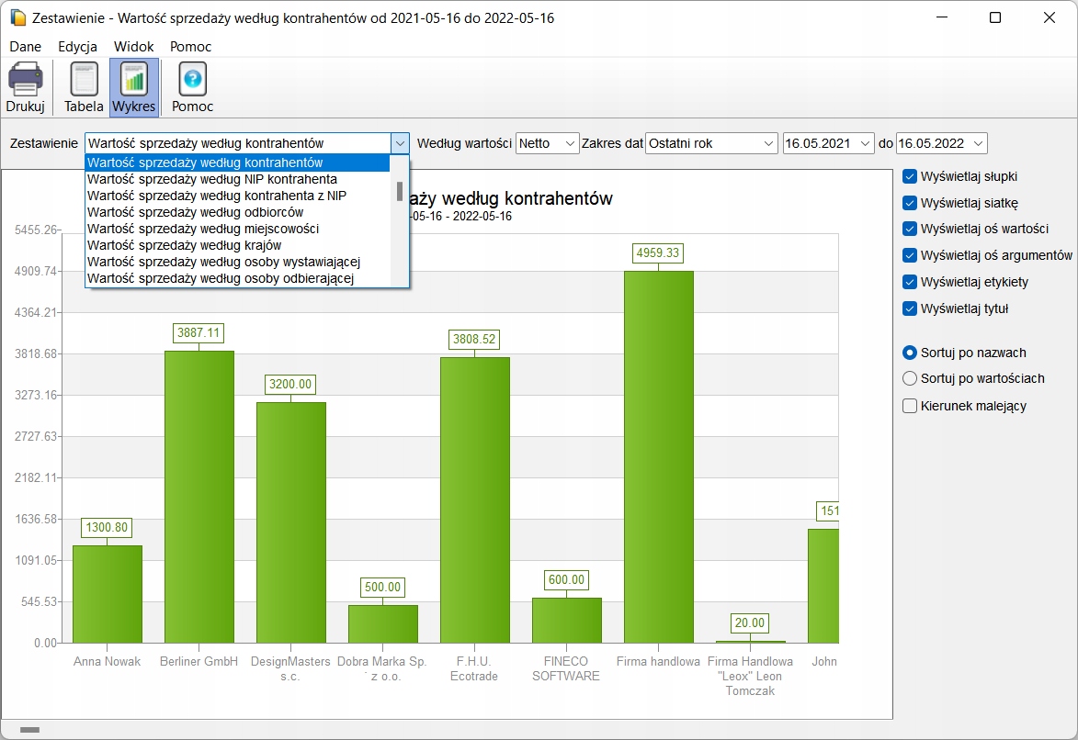This screenshot has height=740, width=1078.
Task: Open the Widok menu
Action: coord(133,46)
